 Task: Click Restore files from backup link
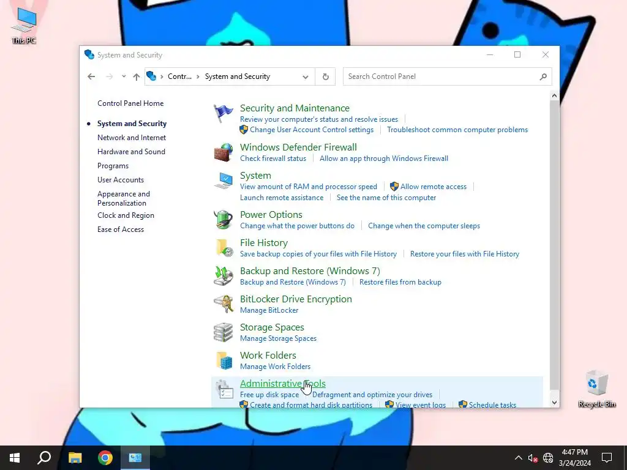pos(400,282)
